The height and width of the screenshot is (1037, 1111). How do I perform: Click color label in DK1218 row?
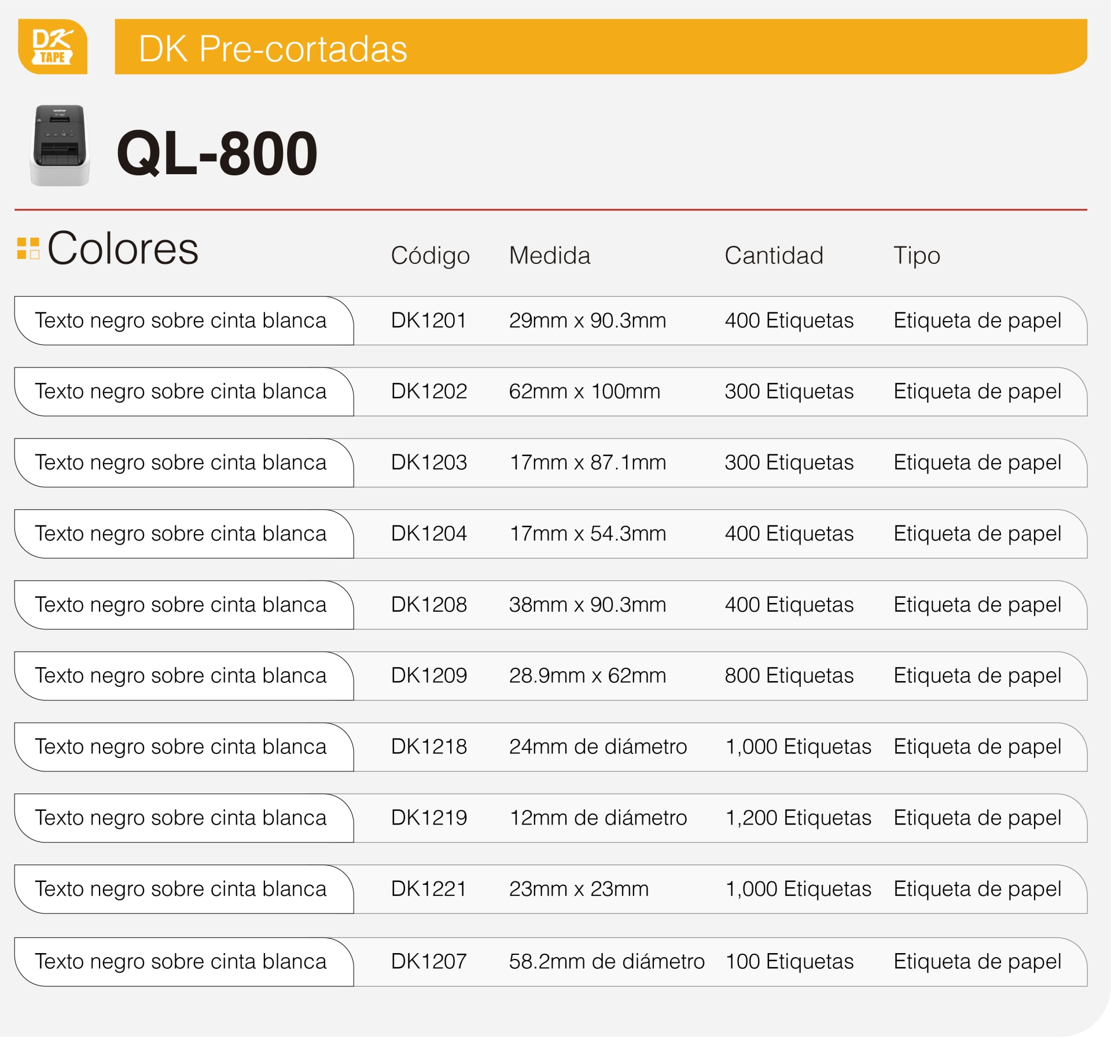[x=184, y=748]
